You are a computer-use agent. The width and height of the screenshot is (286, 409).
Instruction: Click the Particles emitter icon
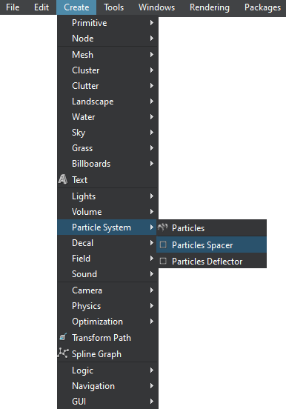pos(162,227)
